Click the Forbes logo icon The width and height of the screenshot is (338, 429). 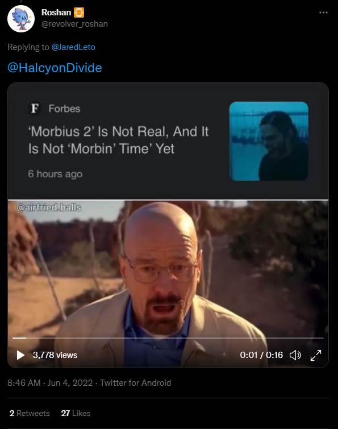point(35,109)
